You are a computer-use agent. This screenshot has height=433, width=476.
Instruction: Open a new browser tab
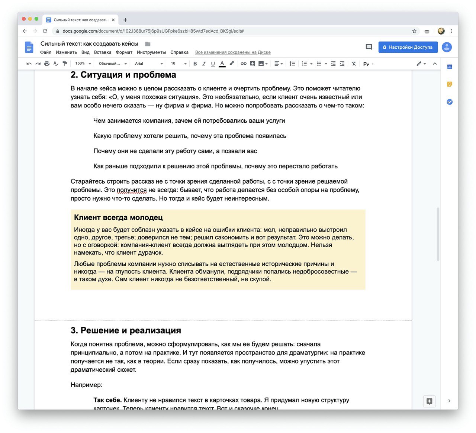(125, 20)
